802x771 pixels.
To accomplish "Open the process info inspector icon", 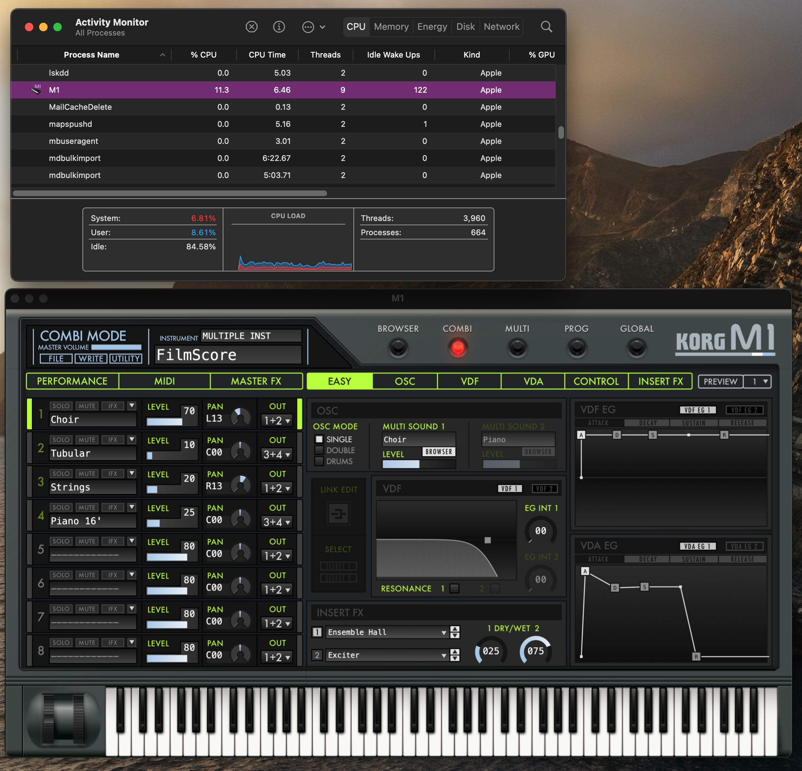I will point(279,27).
